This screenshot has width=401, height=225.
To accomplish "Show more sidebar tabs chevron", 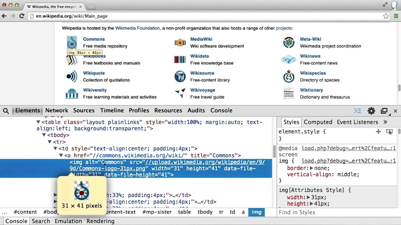I will coord(385,122).
